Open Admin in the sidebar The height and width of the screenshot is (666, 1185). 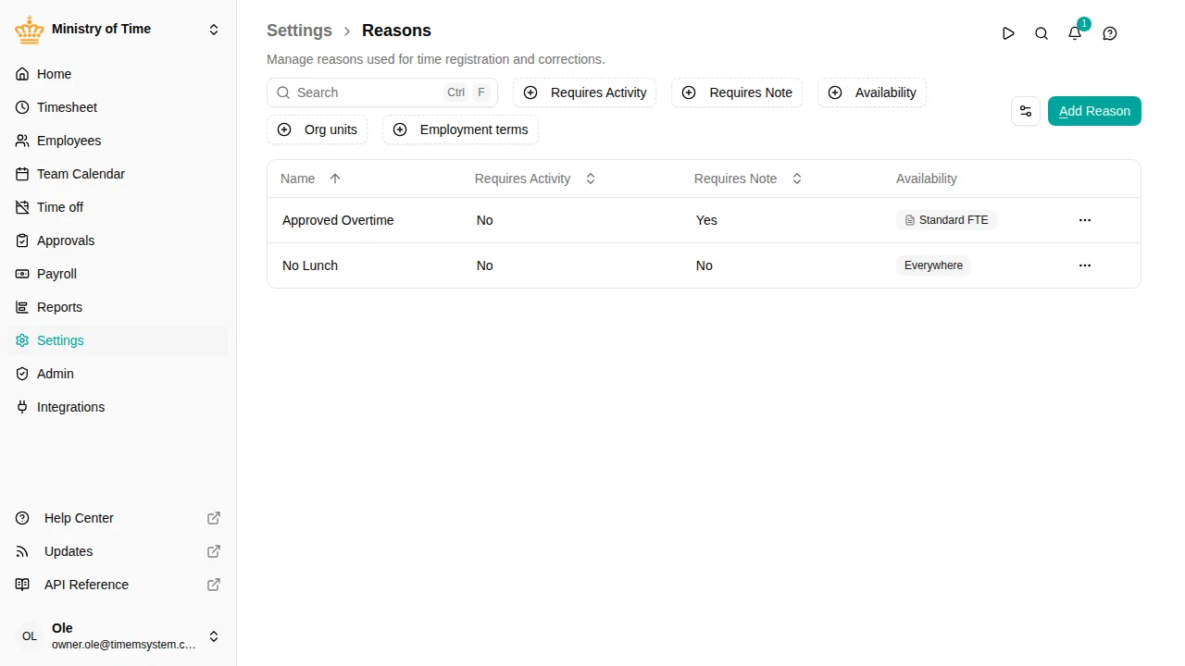tap(118, 374)
